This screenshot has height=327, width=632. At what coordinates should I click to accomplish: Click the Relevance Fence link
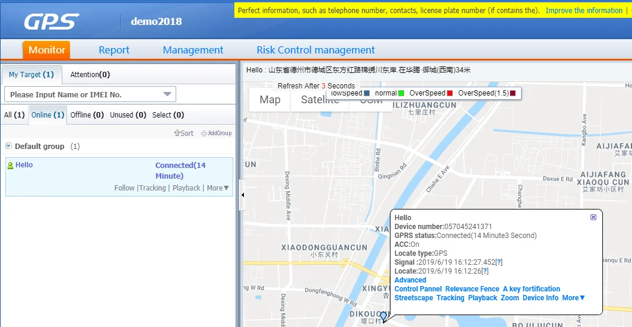(472, 289)
